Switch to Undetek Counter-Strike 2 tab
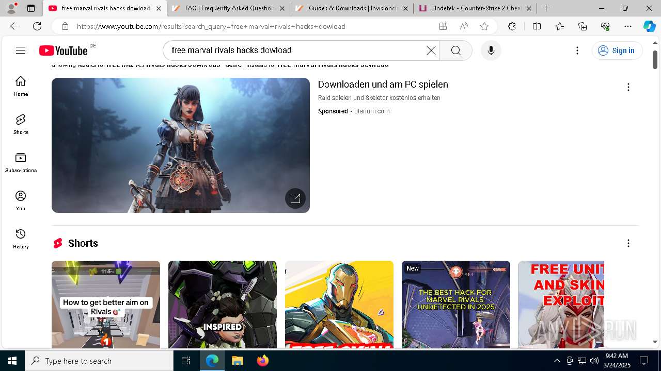This screenshot has width=661, height=371. click(476, 8)
